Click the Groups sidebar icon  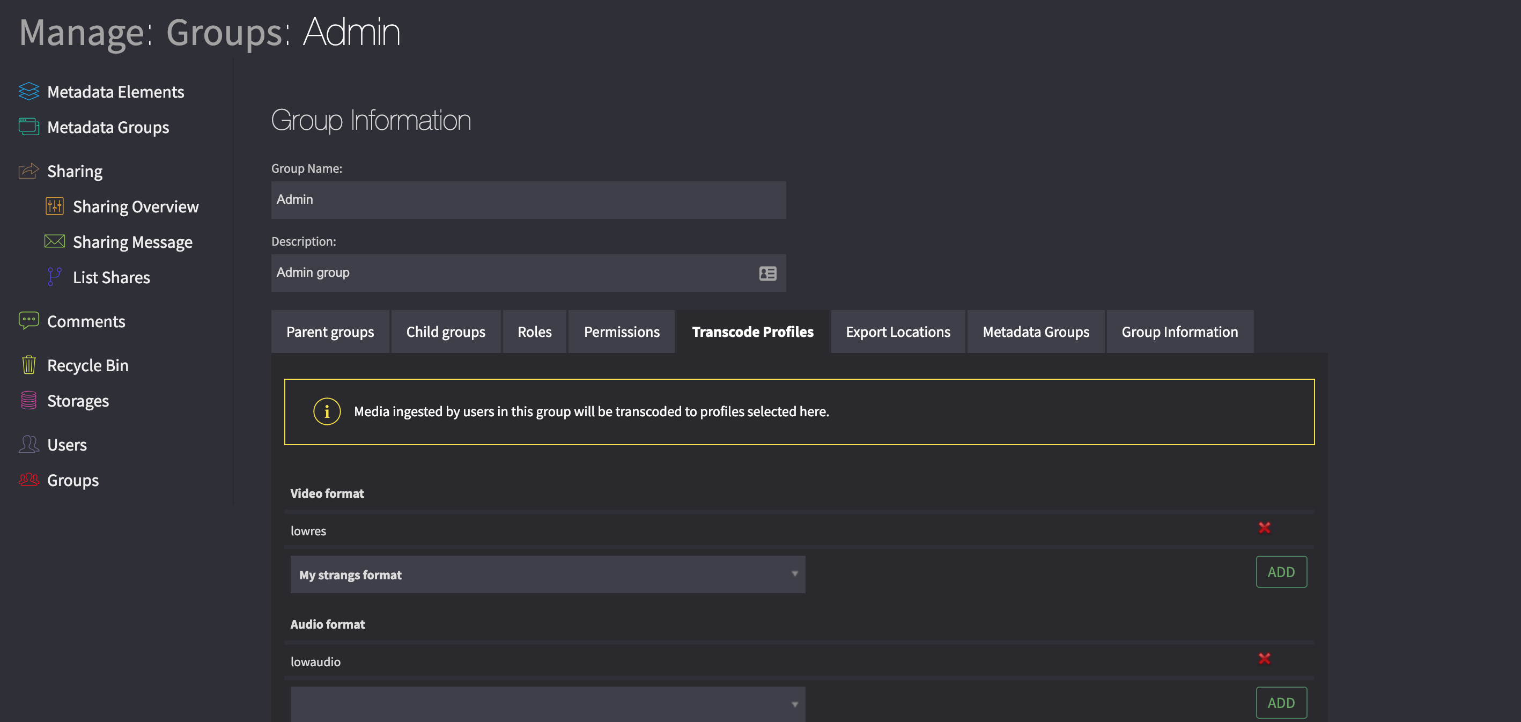pos(28,480)
